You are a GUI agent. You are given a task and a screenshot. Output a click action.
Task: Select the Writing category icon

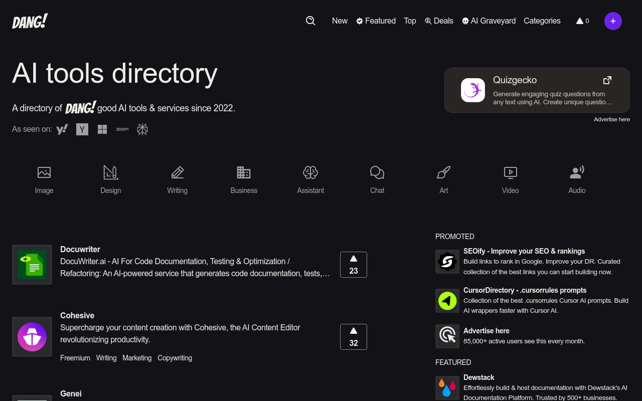tap(178, 172)
